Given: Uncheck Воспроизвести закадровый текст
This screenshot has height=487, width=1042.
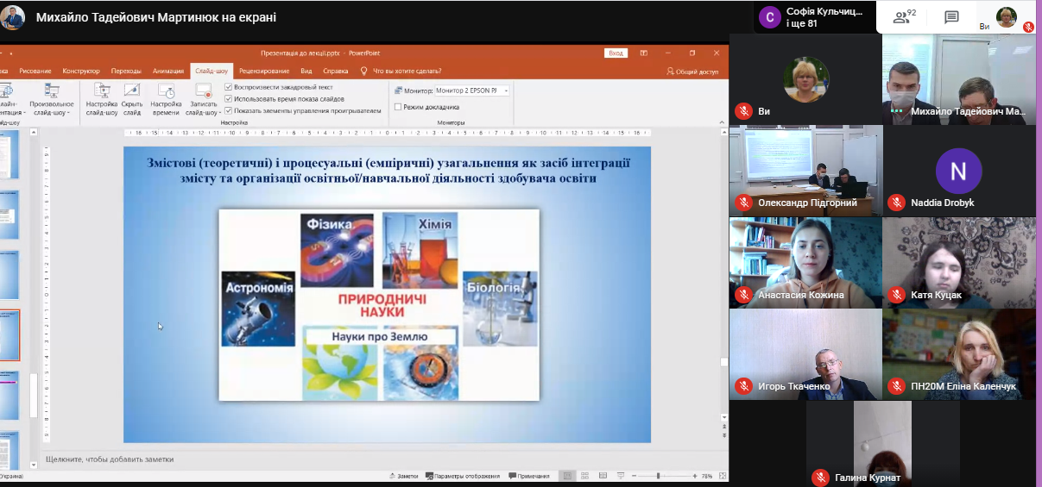Looking at the screenshot, I should coord(228,87).
